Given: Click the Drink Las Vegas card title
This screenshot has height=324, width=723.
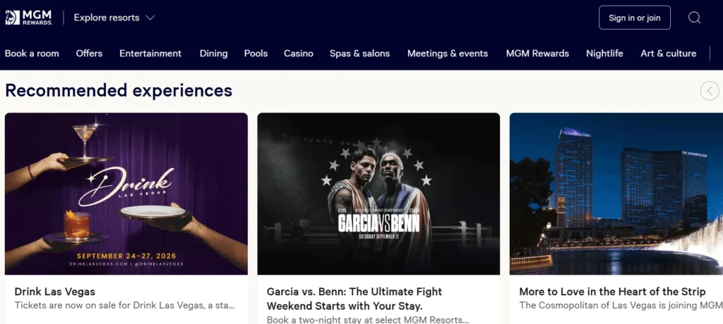Looking at the screenshot, I should (55, 292).
